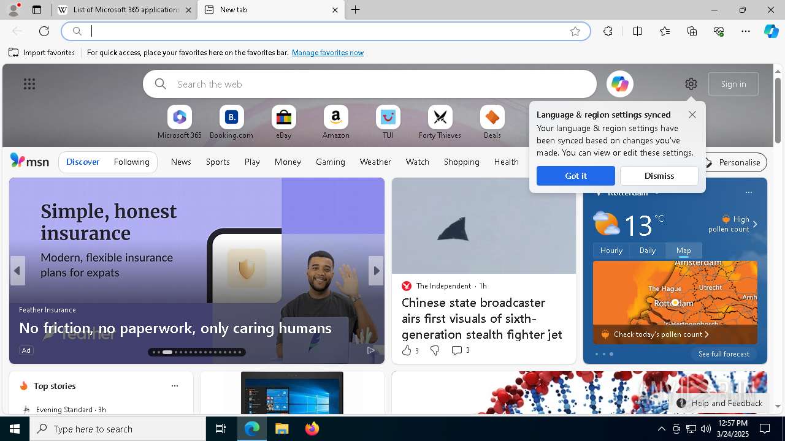
Task: Open File Explorer from taskbar
Action: tap(282, 429)
